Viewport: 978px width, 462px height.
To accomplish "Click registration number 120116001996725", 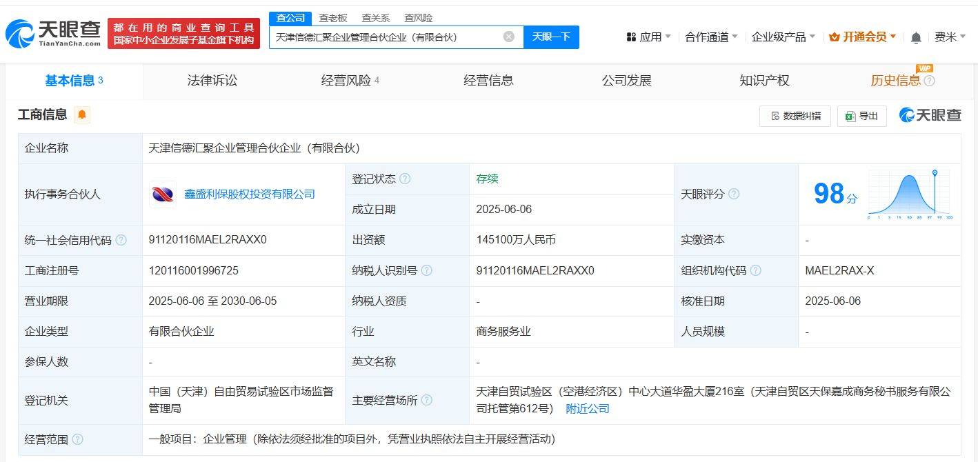I will (x=194, y=270).
